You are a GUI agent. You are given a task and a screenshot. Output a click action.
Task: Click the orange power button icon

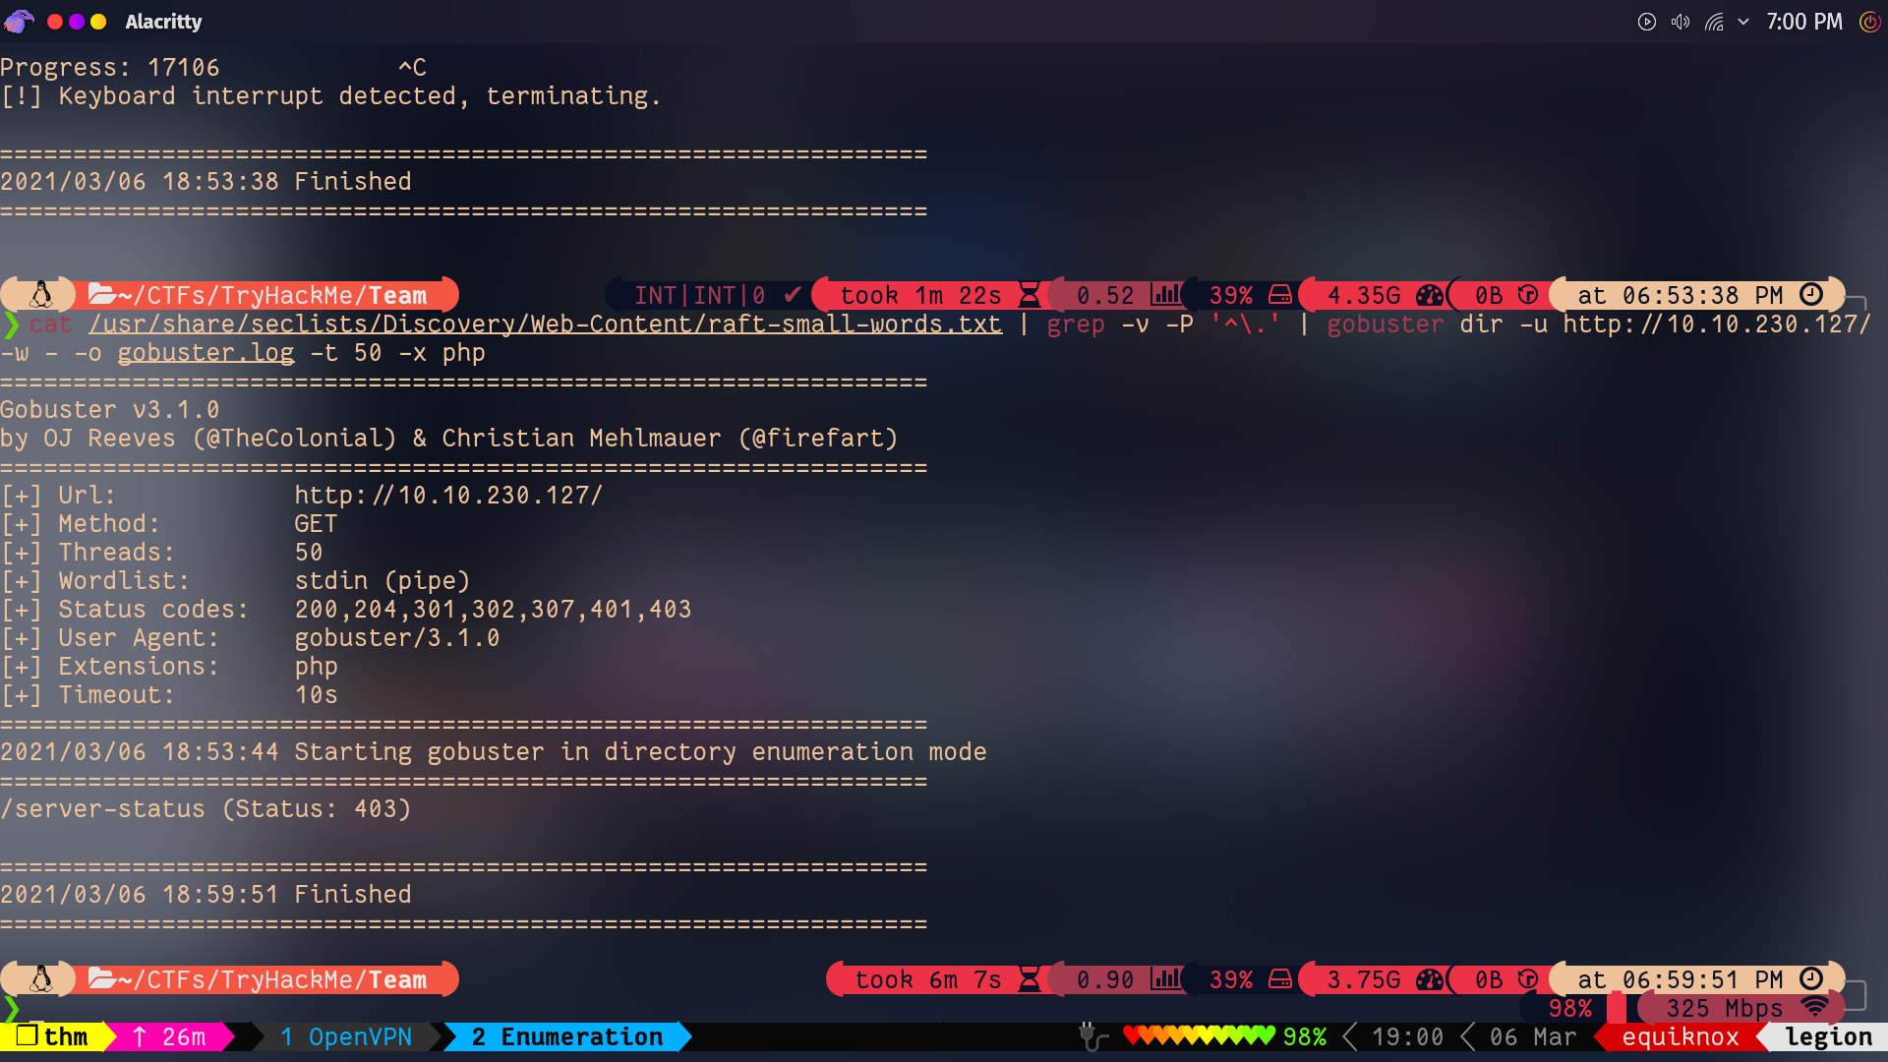point(1869,22)
